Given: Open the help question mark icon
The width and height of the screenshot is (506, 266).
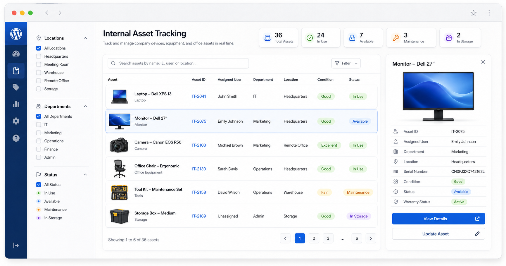Looking at the screenshot, I should (x=16, y=138).
